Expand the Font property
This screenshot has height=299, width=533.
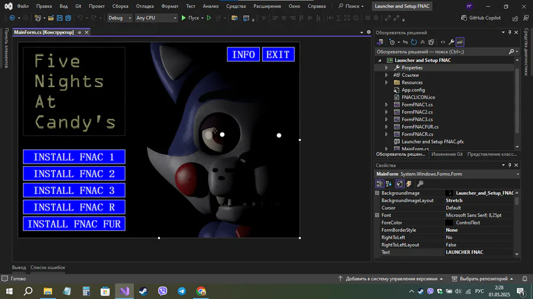(x=377, y=215)
